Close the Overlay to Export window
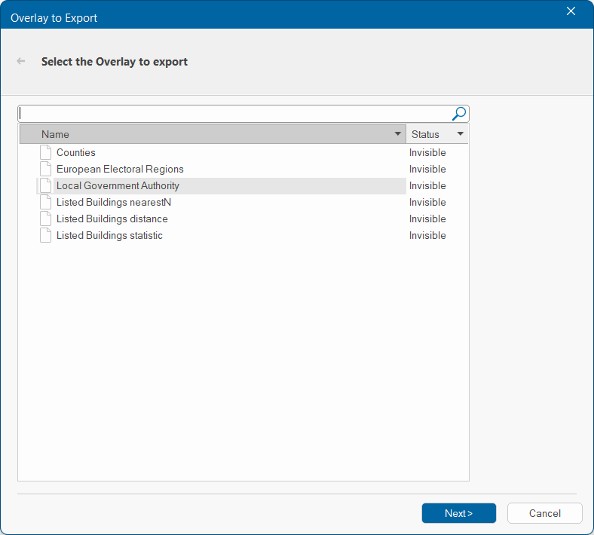594x535 pixels. pos(571,11)
